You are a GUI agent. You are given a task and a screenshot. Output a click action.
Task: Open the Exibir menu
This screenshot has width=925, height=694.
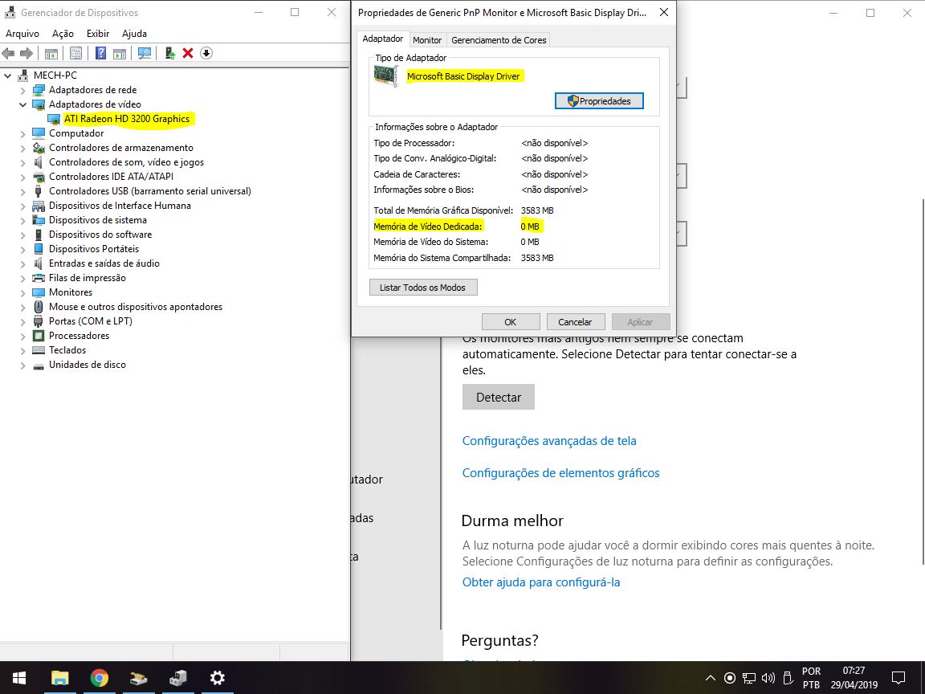tap(98, 34)
